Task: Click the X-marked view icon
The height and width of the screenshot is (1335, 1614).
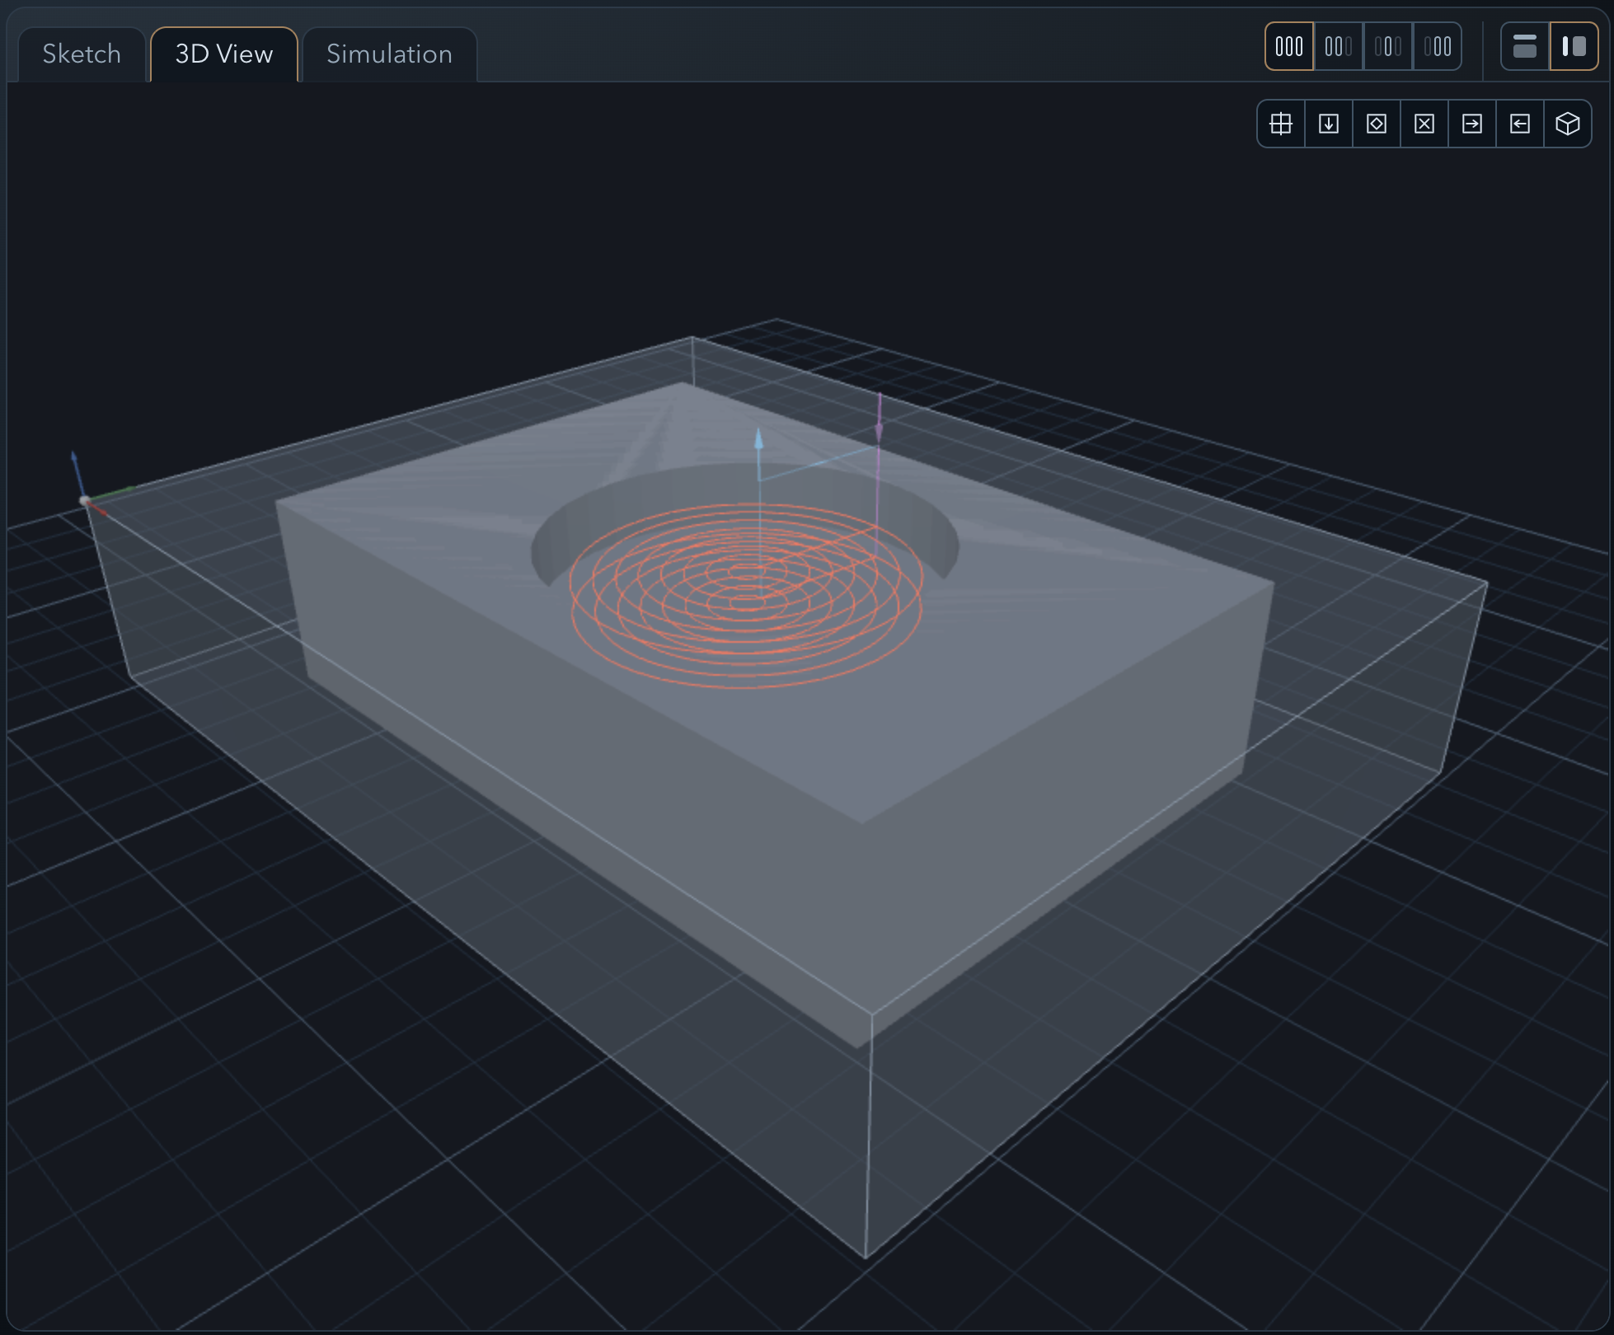Action: point(1424,124)
